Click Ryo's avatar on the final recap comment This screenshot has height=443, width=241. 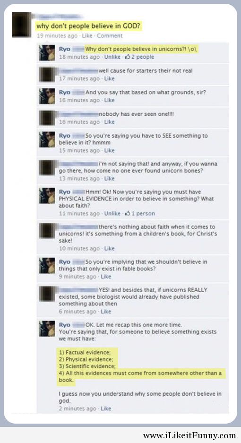point(47,328)
